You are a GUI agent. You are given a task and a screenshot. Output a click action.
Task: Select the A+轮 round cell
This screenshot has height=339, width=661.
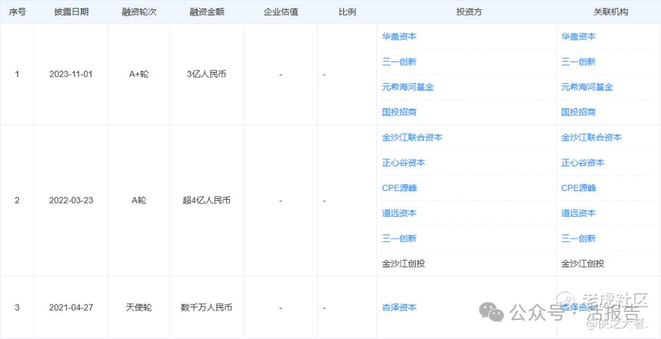pos(139,74)
